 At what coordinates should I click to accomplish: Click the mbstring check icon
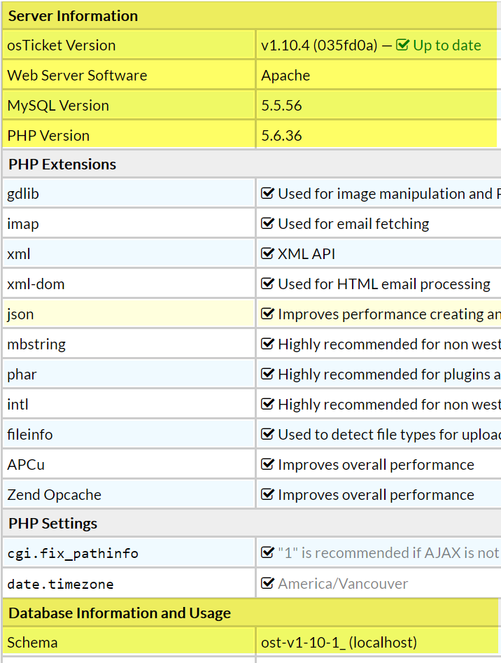(x=267, y=344)
